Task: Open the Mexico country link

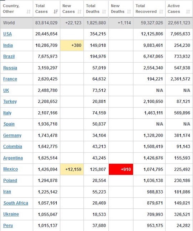Action: [11, 169]
